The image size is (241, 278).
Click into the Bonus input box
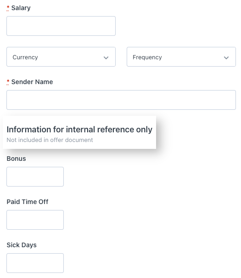(x=35, y=176)
